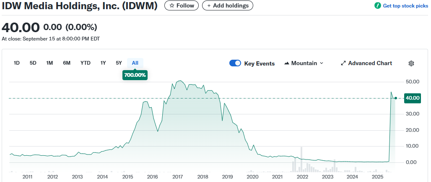This screenshot has width=431, height=182.
Task: Click the 2025 x-axis label
Action: [378, 177]
